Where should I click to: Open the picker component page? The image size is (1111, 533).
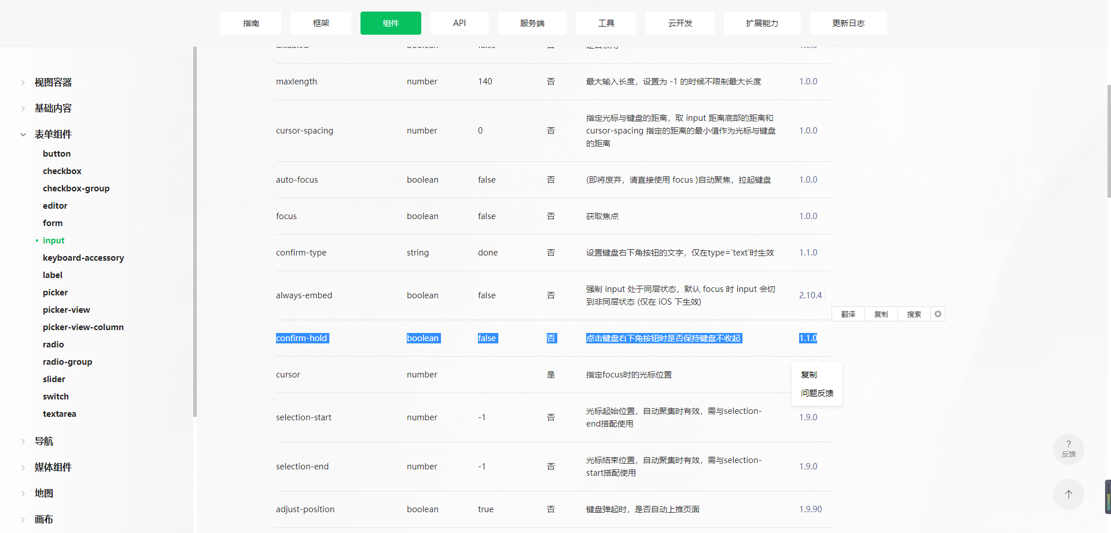point(56,293)
